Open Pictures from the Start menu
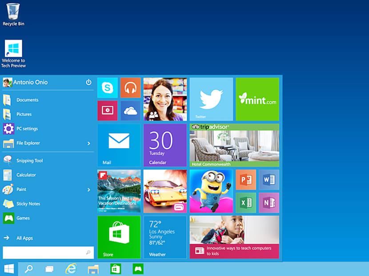Image resolution: width=369 pixels, height=276 pixels. coord(48,114)
